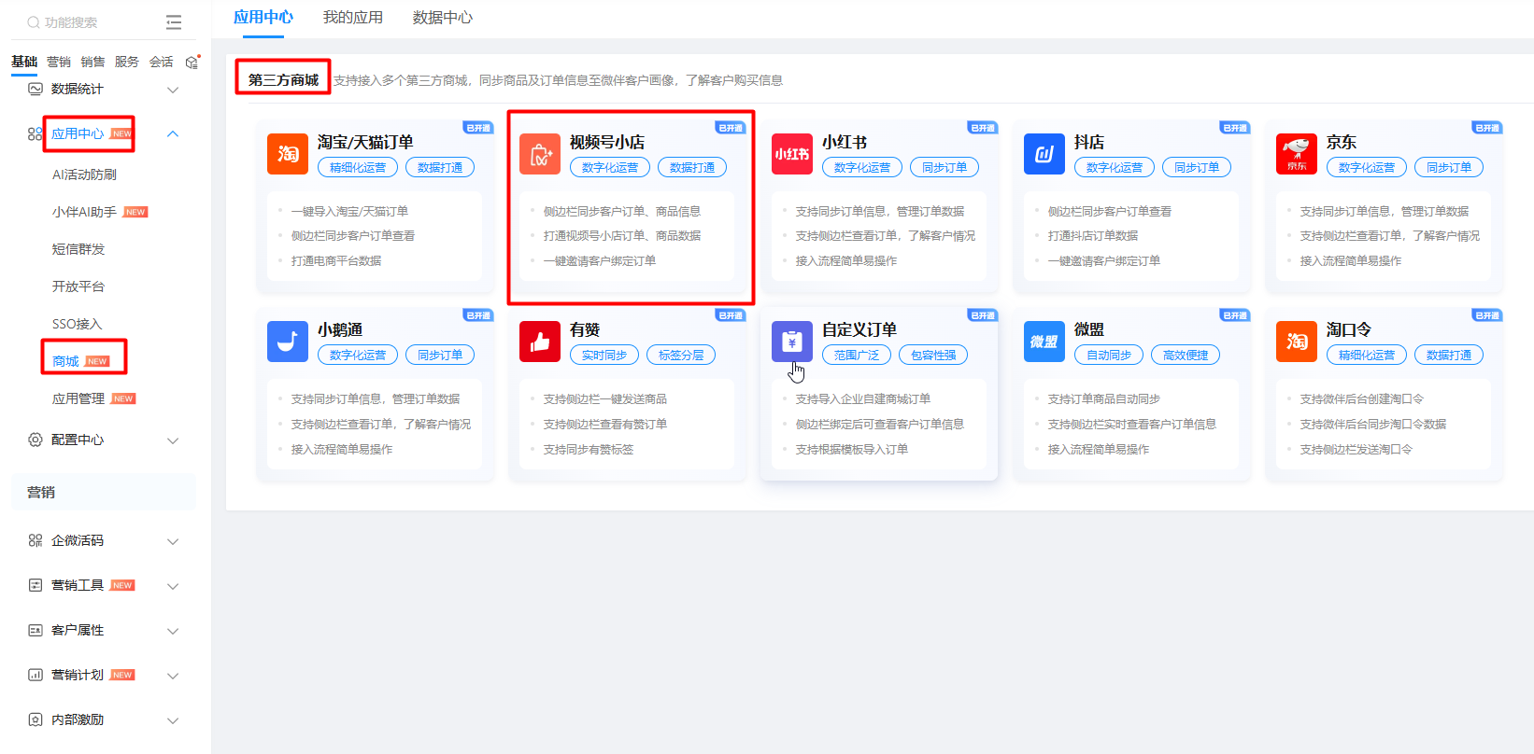Collapse sidebar with the hamburger menu icon
Image resolution: width=1534 pixels, height=754 pixels.
click(x=174, y=22)
